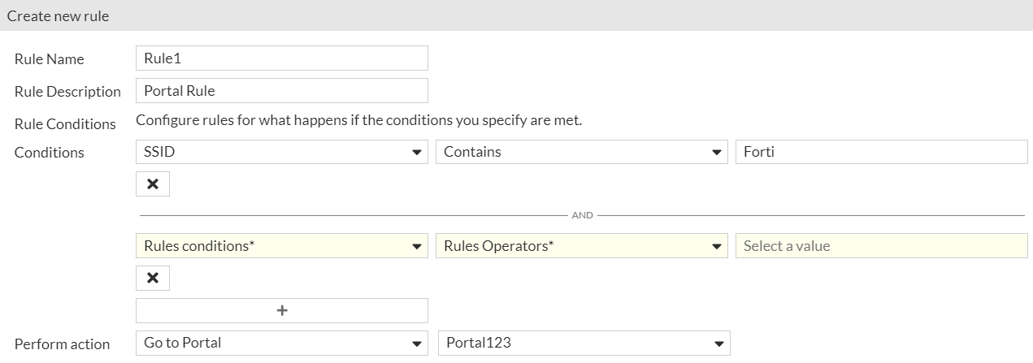Focus the Rule Description text field
This screenshot has width=1033, height=363.
pyautogui.click(x=281, y=91)
